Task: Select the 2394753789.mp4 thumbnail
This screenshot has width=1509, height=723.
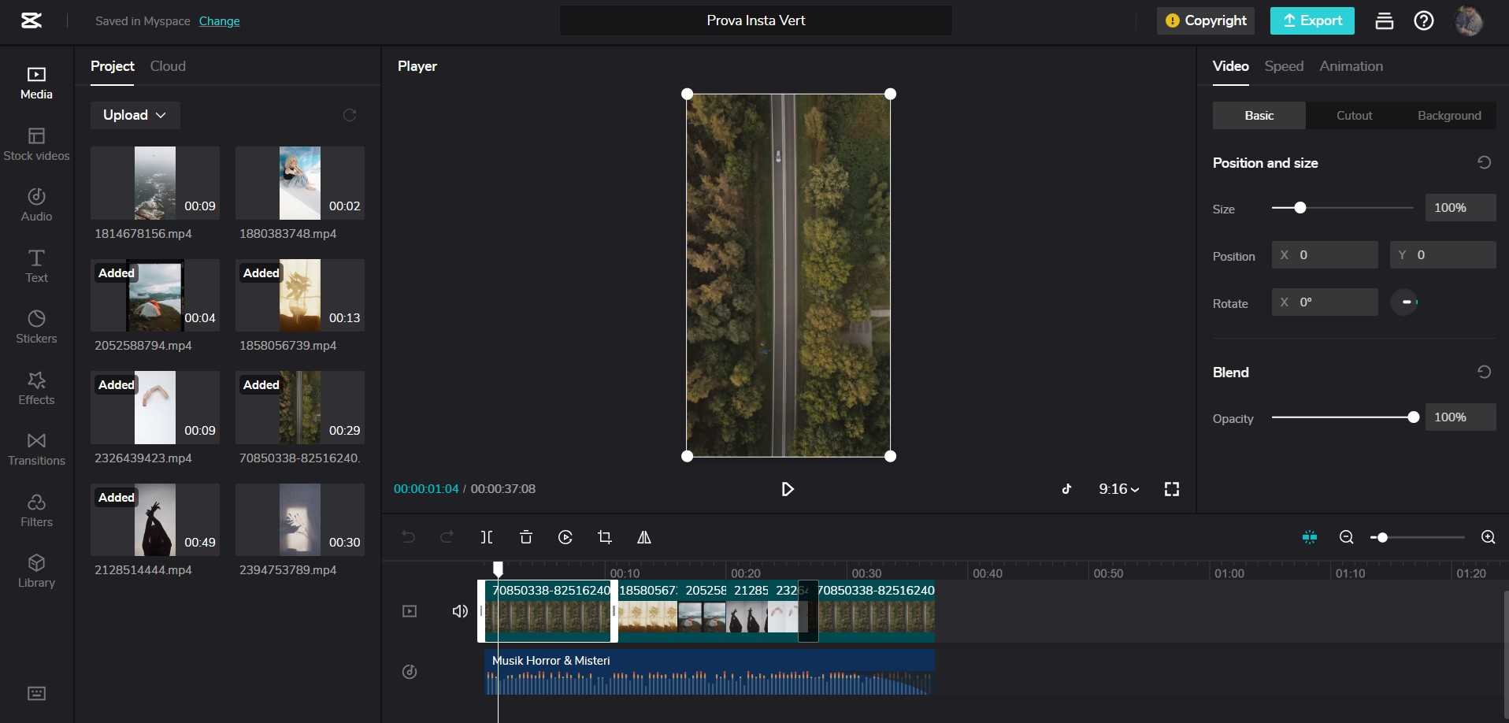Action: (300, 520)
